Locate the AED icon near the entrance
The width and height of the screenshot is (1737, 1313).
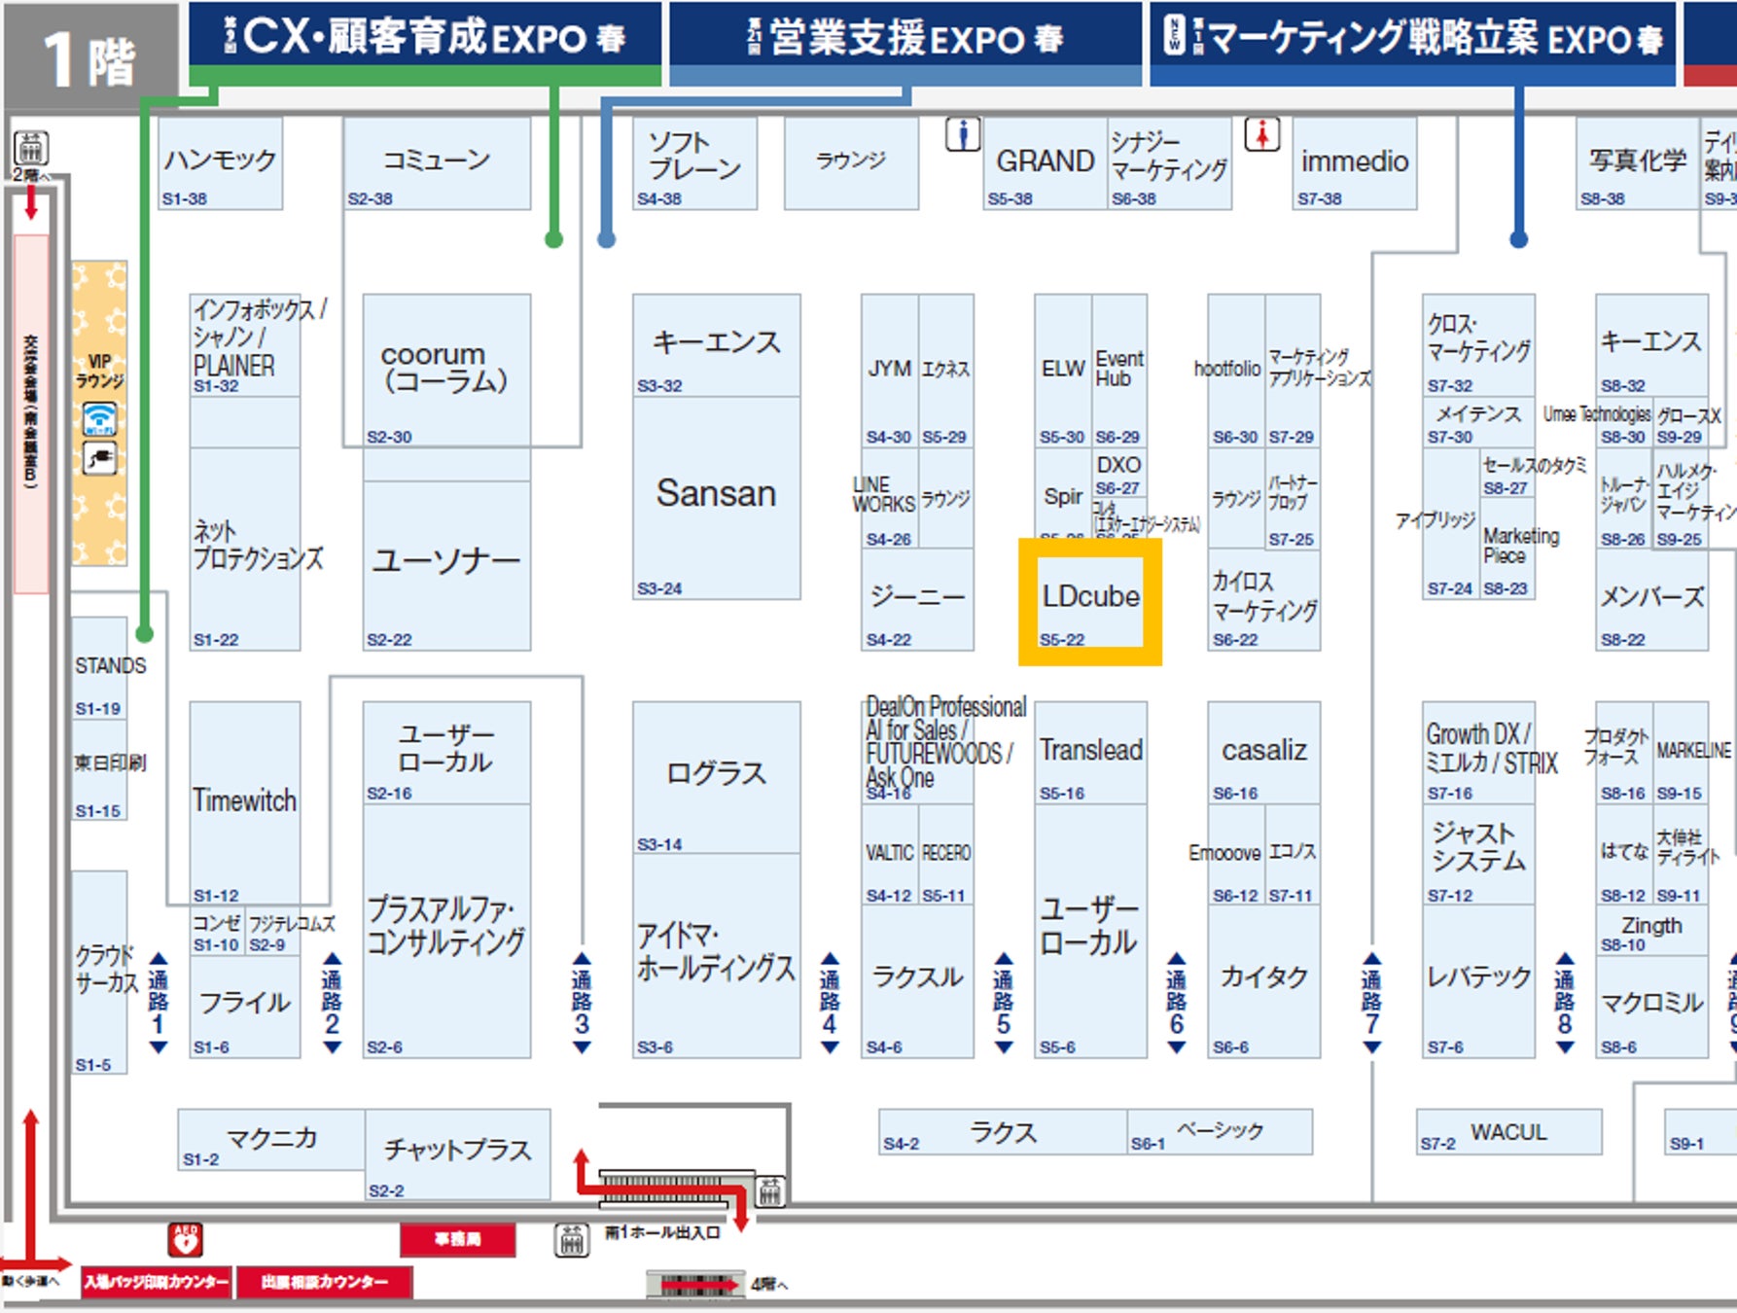185,1239
